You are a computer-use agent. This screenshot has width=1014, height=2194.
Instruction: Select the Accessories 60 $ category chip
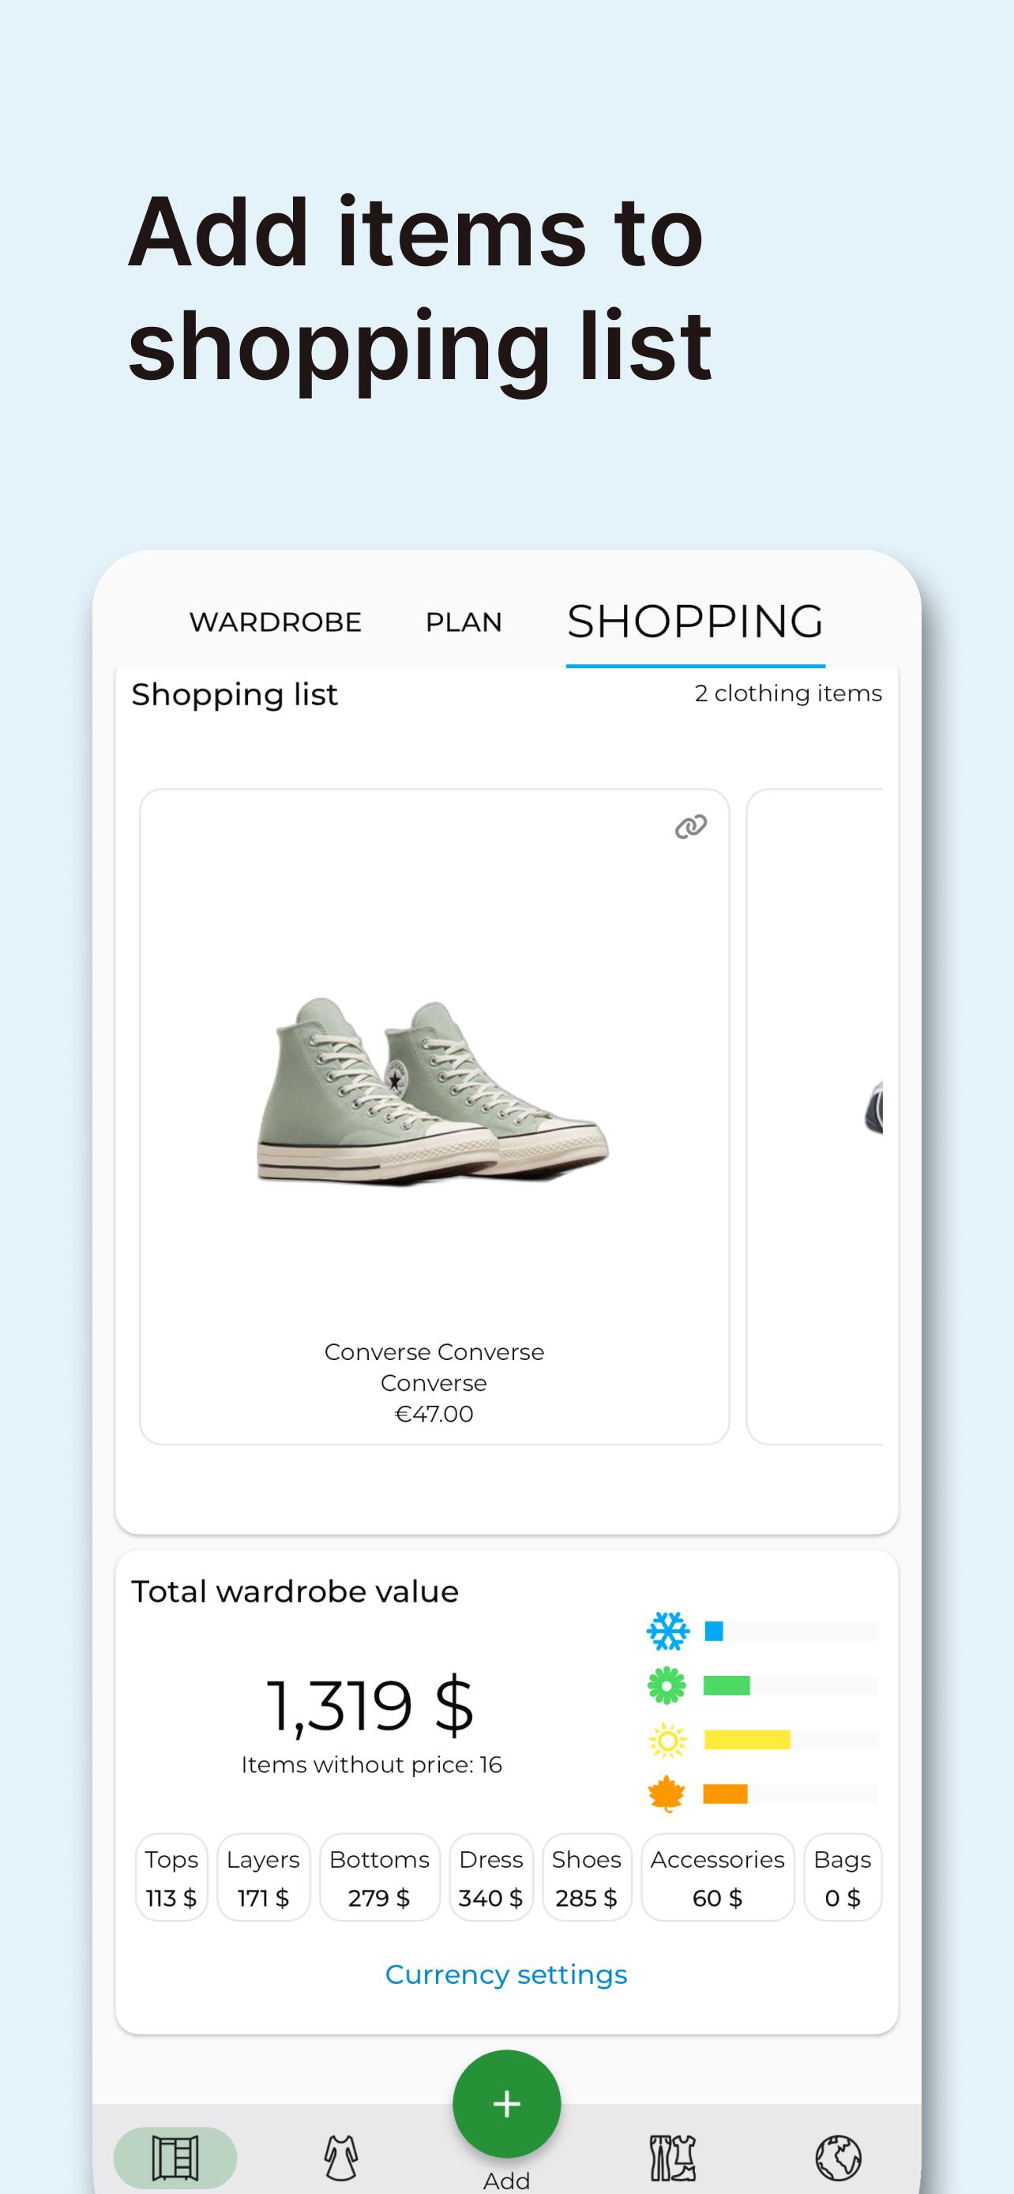point(717,1877)
